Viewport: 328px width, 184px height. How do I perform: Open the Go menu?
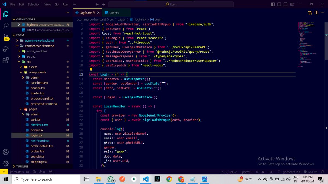57,4
